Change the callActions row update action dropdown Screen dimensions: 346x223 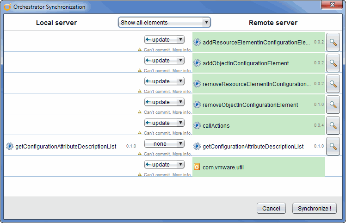tap(164, 123)
